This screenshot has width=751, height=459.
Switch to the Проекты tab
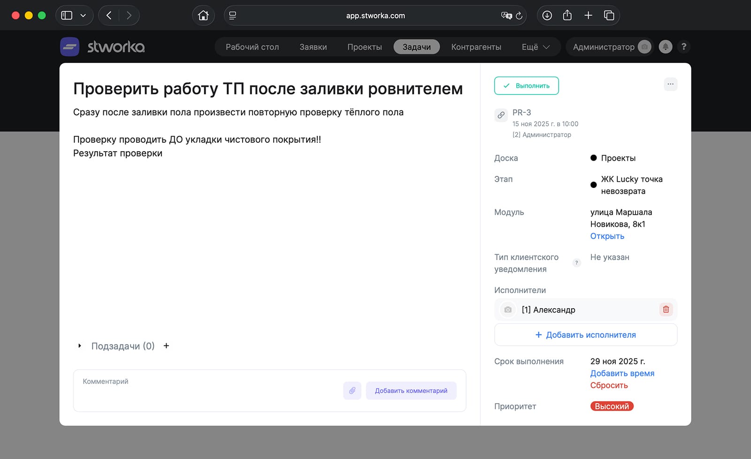coord(364,47)
